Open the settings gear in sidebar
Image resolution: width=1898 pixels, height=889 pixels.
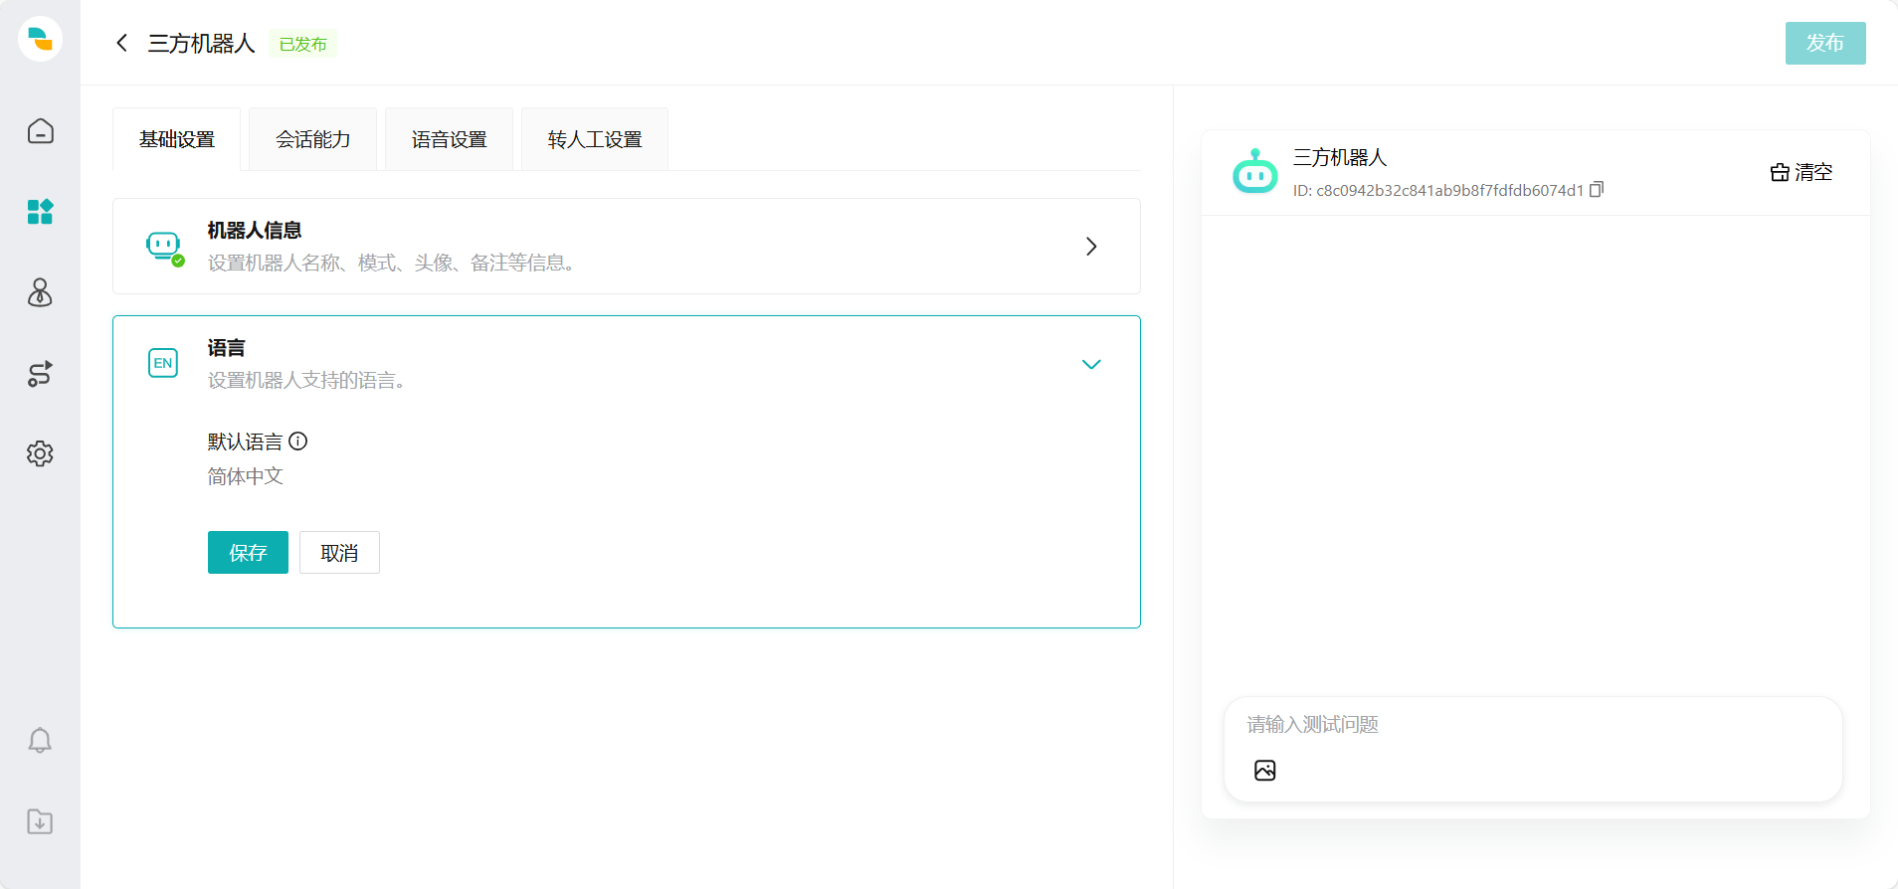click(x=40, y=453)
